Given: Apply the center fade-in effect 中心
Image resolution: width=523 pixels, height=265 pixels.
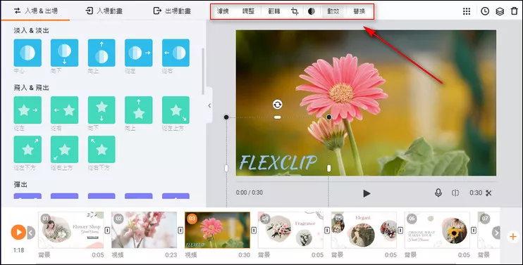Looking at the screenshot, I should coord(27,53).
